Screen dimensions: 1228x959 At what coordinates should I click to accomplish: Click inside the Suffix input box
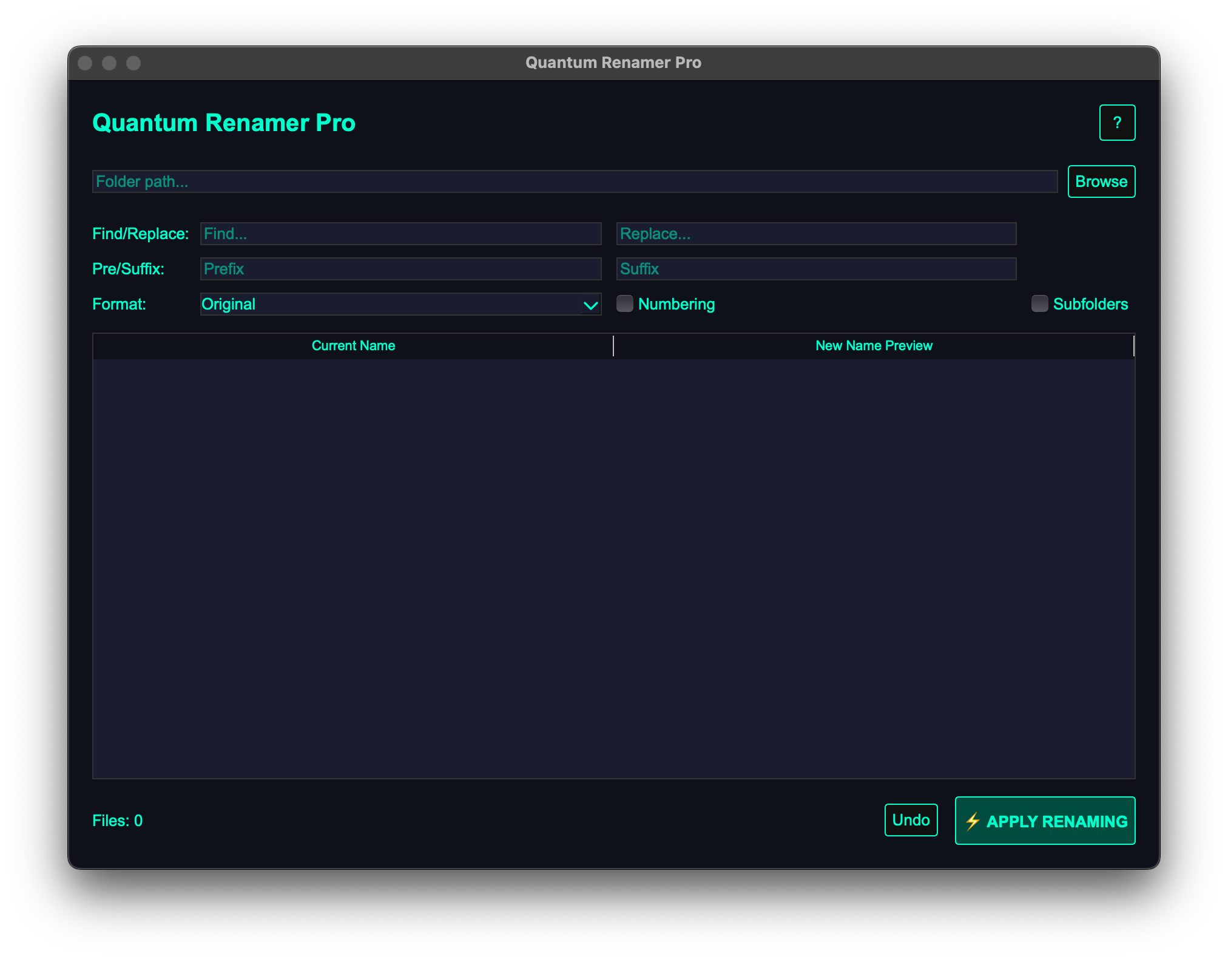816,269
